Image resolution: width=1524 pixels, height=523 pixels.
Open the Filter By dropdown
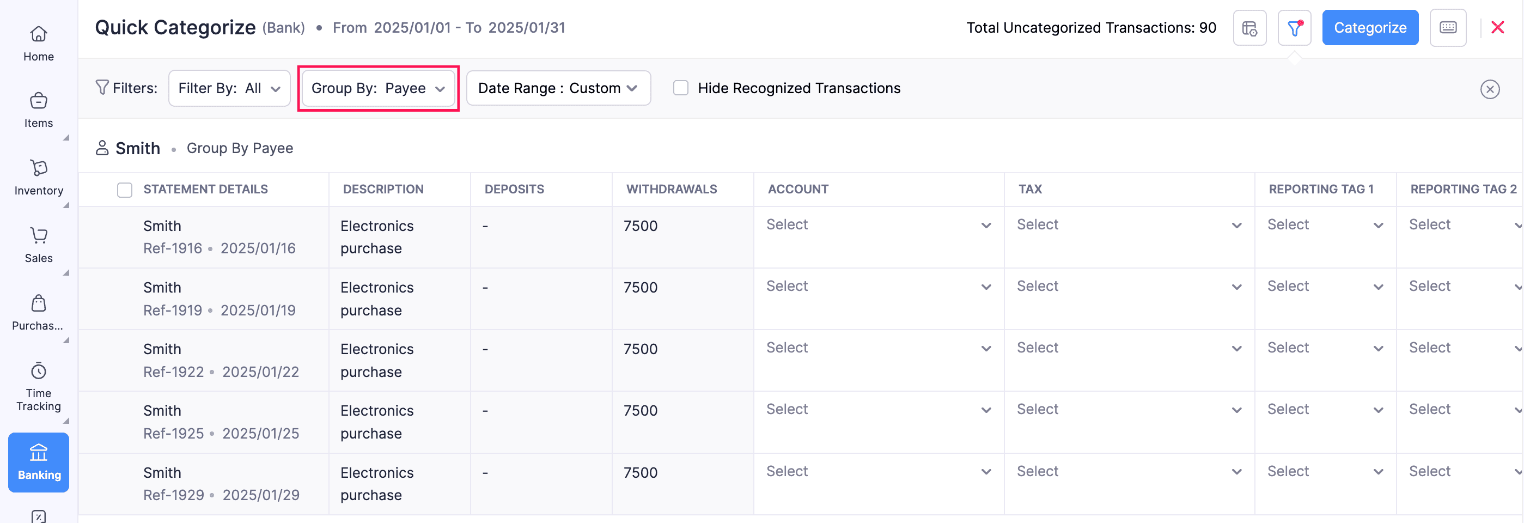coord(229,88)
